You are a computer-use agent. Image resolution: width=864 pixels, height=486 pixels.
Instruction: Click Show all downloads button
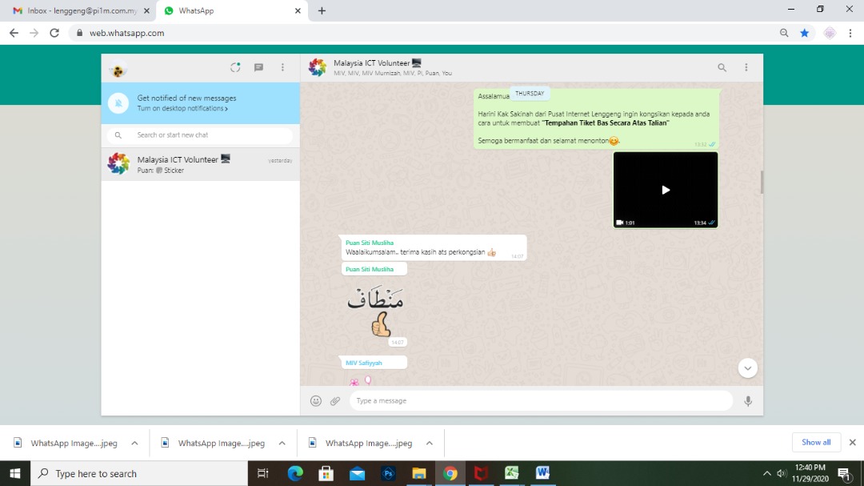(x=816, y=443)
